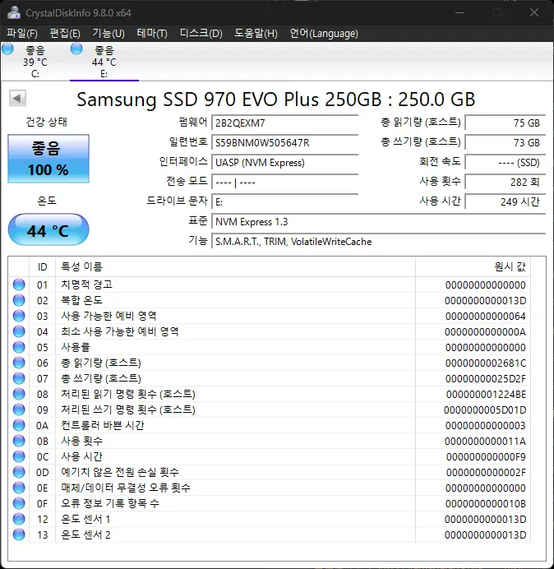Click the status circle for attribute 05
This screenshot has height=569, width=554.
tap(19, 347)
